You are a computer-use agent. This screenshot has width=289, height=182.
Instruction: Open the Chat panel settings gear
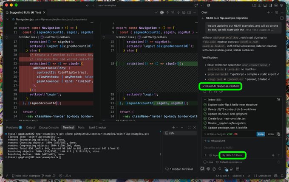(277, 12)
